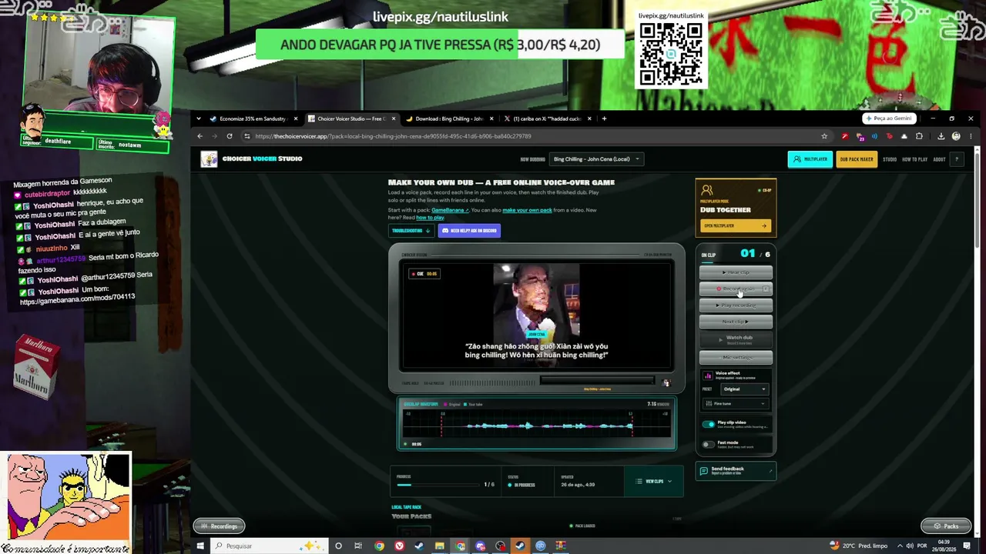This screenshot has width=986, height=554.
Task: Bookmark this page with the star icon
Action: click(x=824, y=136)
